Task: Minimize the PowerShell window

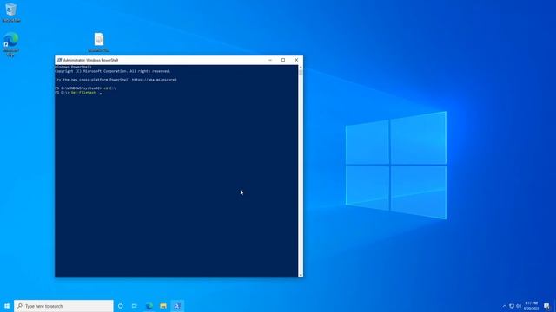Action: pos(270,60)
